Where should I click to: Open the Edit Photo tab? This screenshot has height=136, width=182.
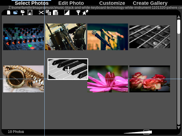(x=71, y=3)
